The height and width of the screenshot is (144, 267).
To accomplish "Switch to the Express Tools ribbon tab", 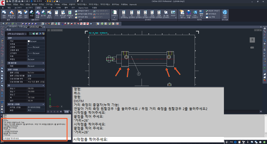I will pos(83,8).
